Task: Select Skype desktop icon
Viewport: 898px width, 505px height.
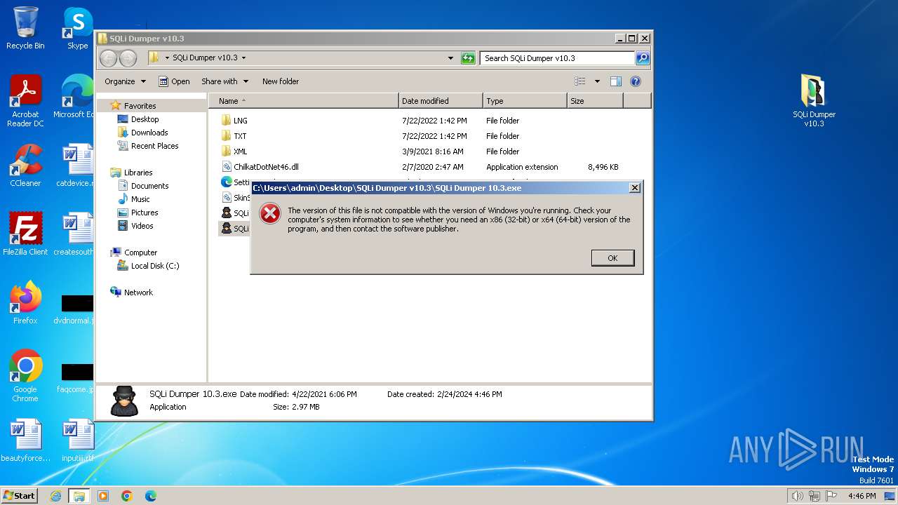Action: 77,28
